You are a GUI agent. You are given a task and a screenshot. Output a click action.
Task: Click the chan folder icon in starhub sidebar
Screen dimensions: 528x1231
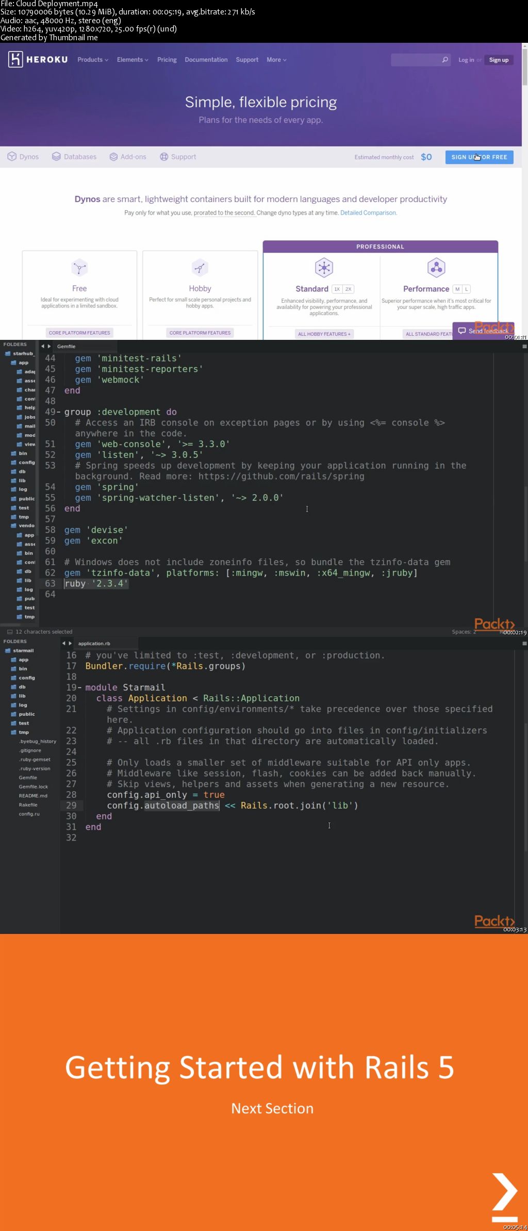(20, 390)
